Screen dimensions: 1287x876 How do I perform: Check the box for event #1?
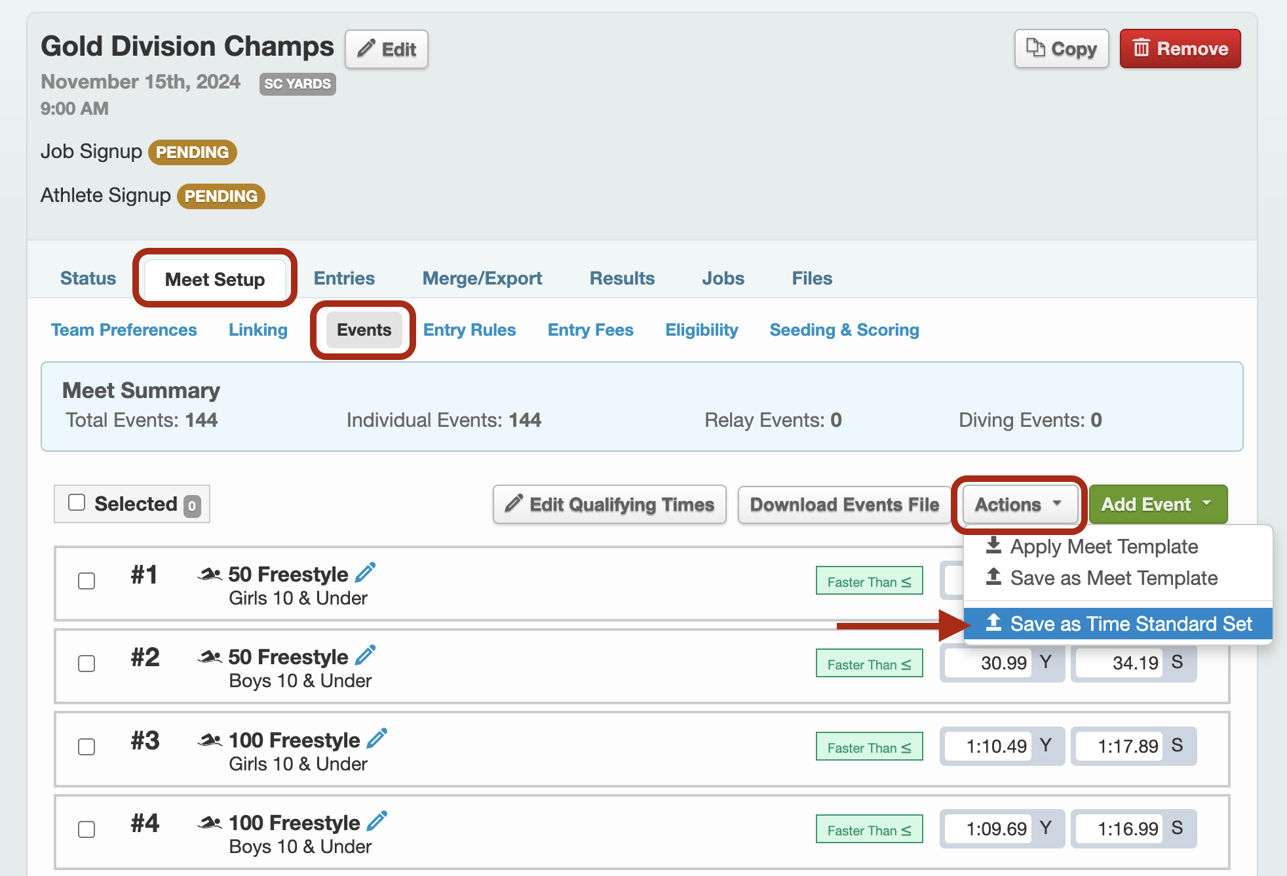86,581
